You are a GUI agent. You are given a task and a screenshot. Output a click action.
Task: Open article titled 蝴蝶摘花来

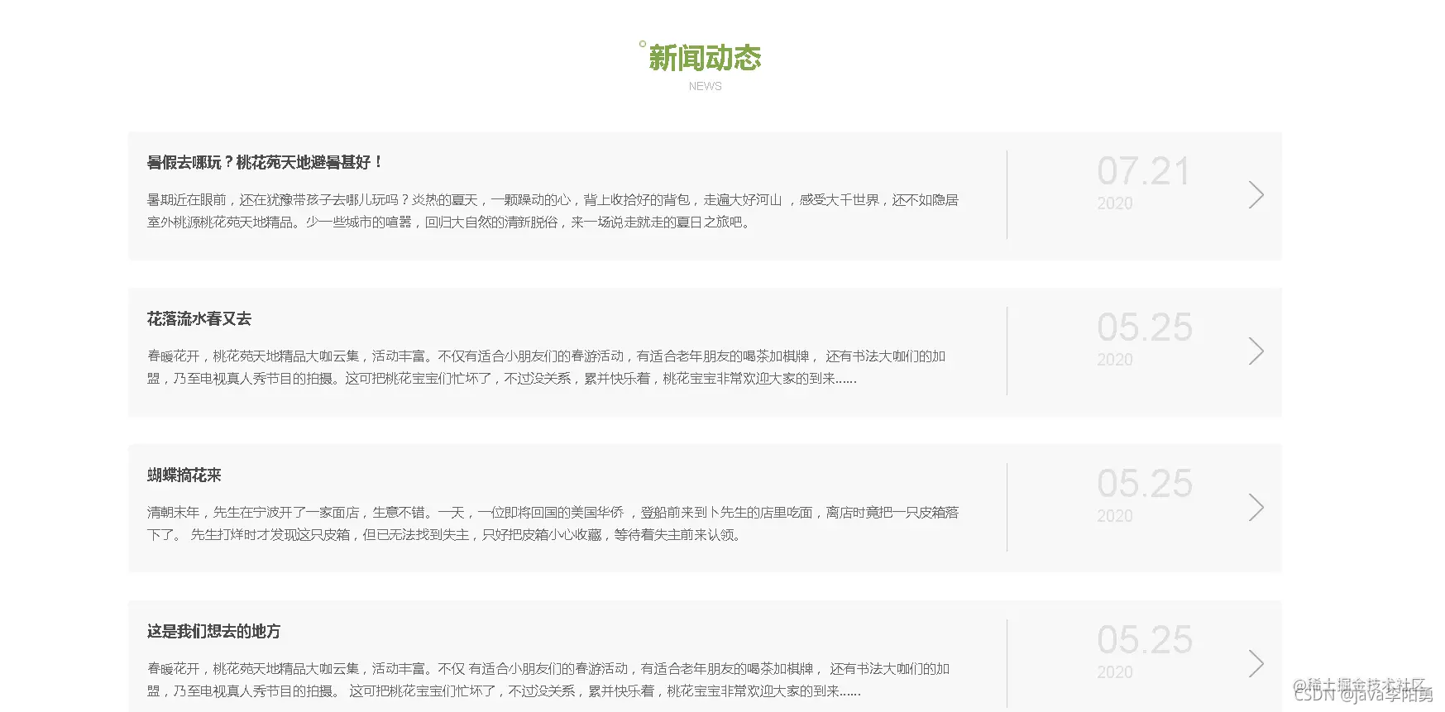pos(184,475)
